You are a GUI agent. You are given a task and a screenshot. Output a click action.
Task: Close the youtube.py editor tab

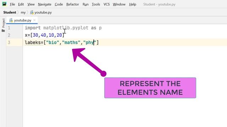pyautogui.click(x=34, y=20)
